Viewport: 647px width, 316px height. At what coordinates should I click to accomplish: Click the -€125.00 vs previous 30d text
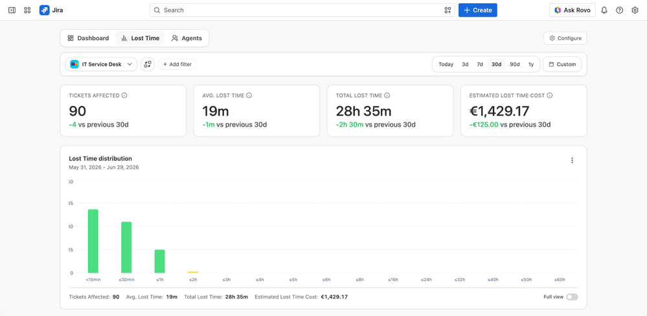coord(510,125)
